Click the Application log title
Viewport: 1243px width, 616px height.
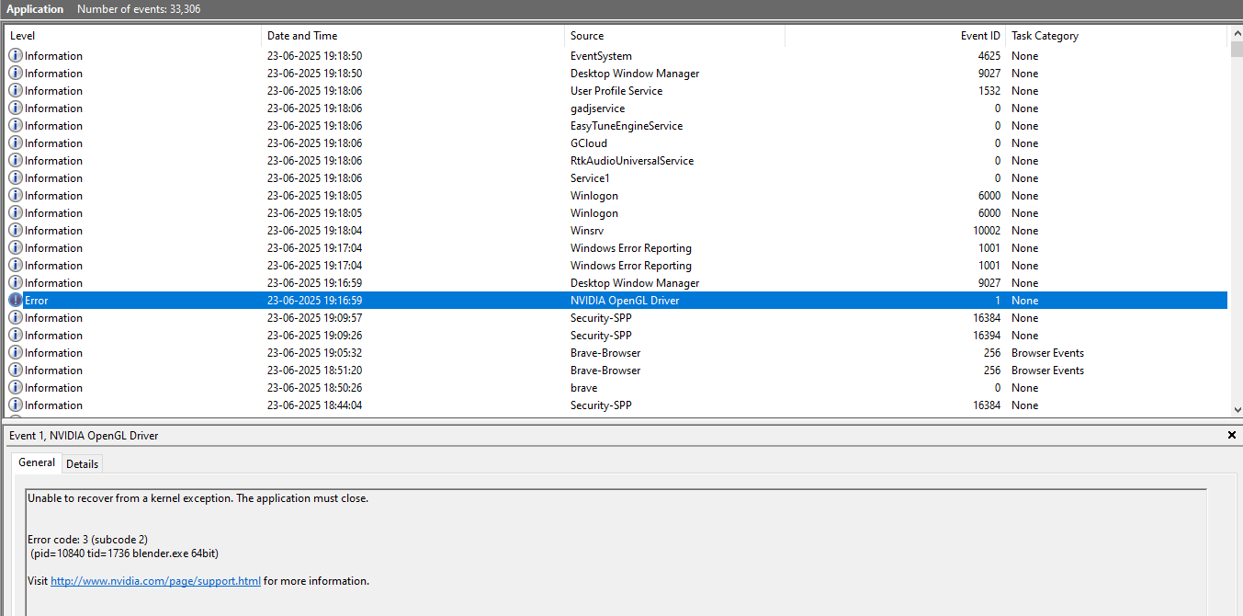coord(35,9)
